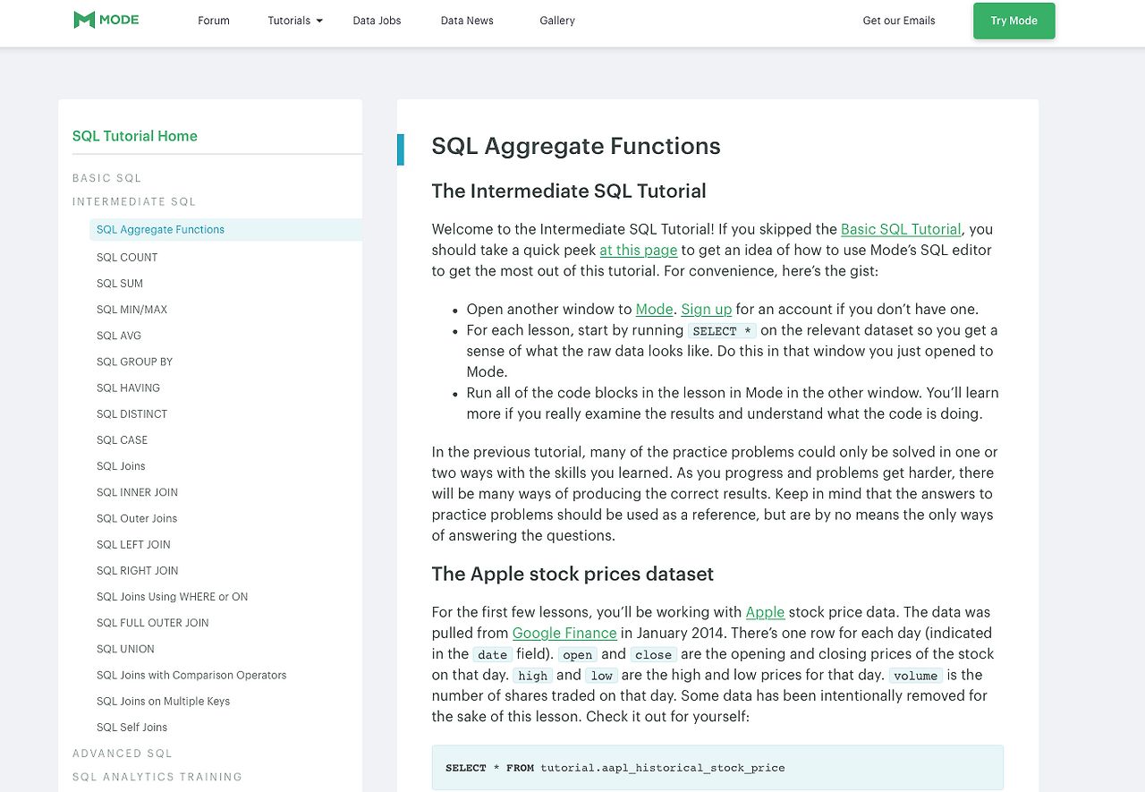The height and width of the screenshot is (792, 1145).
Task: Click the Mode logo icon
Action: click(106, 20)
